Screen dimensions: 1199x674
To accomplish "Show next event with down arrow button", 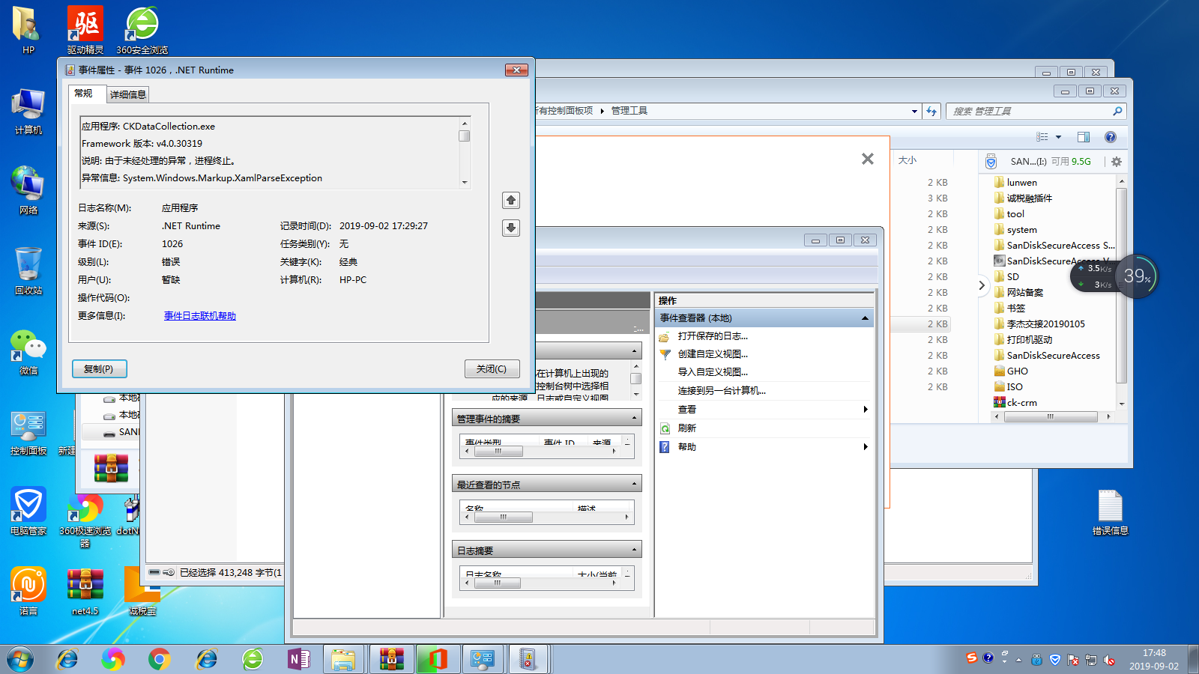I will click(511, 228).
